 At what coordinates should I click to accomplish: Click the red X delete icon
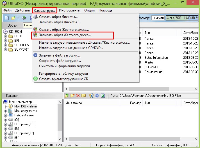pos(78,96)
